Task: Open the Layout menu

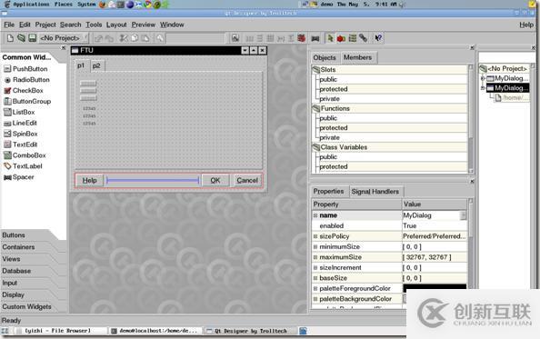Action: tap(116, 25)
